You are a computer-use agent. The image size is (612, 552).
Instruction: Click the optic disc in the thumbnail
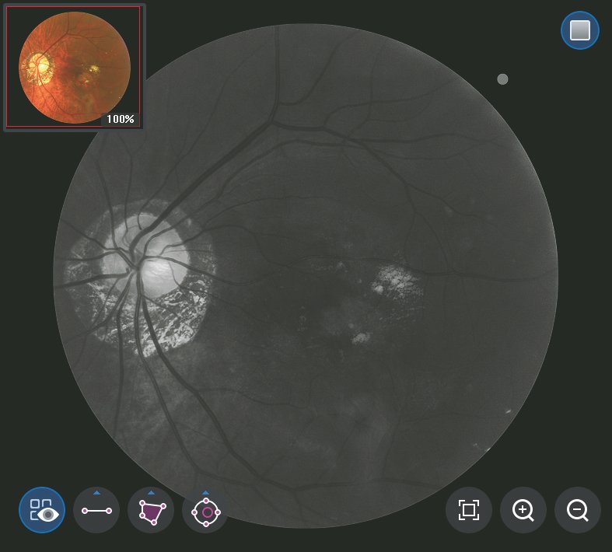tap(37, 65)
